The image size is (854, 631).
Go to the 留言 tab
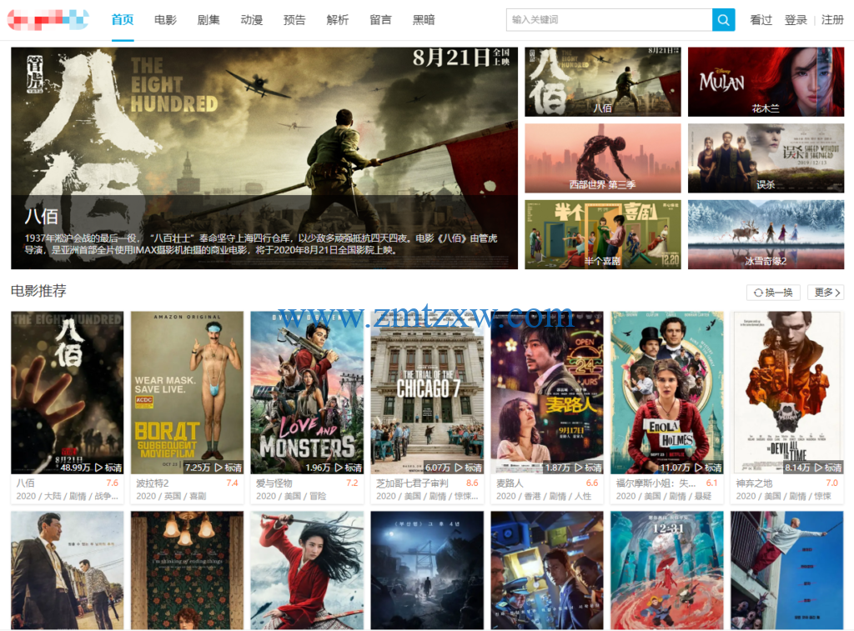coord(380,20)
